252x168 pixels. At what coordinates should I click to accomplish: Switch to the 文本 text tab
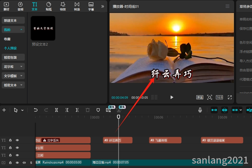pos(35,6)
